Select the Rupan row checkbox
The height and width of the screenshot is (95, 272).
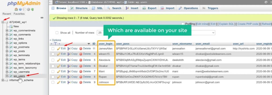[x=53, y=77]
